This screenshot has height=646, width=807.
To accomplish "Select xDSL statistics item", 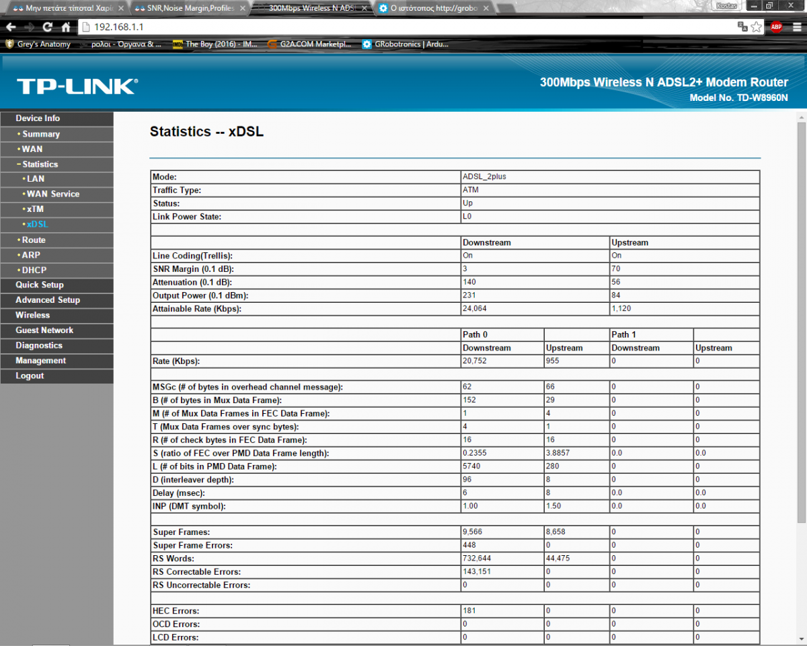I will click(56, 224).
